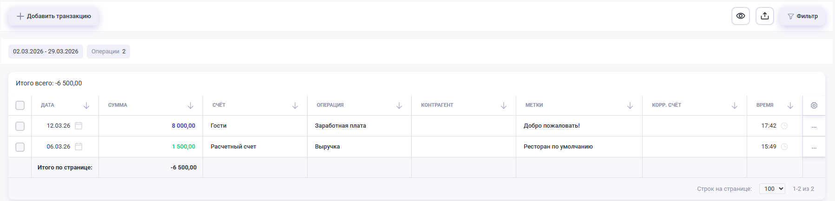Click the eye visibility icon button
835x201 pixels.
tap(740, 16)
